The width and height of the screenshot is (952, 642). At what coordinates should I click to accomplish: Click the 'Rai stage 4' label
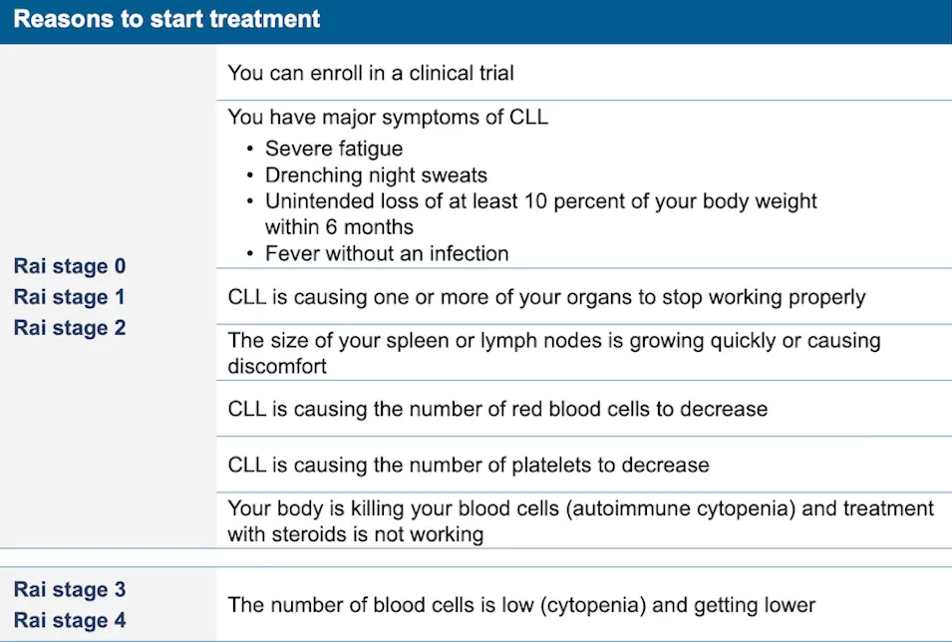[x=70, y=620]
